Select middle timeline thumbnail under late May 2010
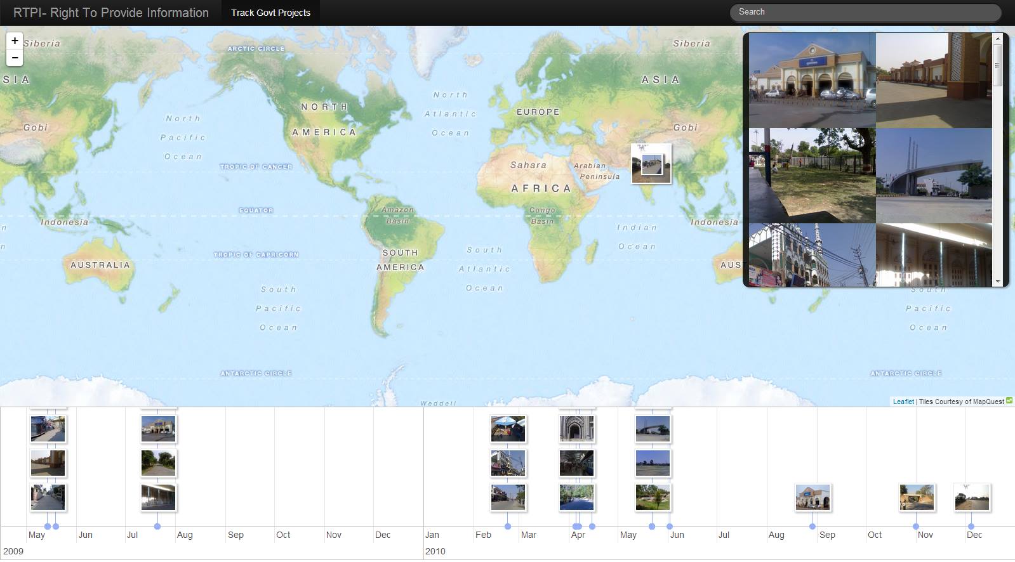1015x562 pixels. tap(653, 464)
